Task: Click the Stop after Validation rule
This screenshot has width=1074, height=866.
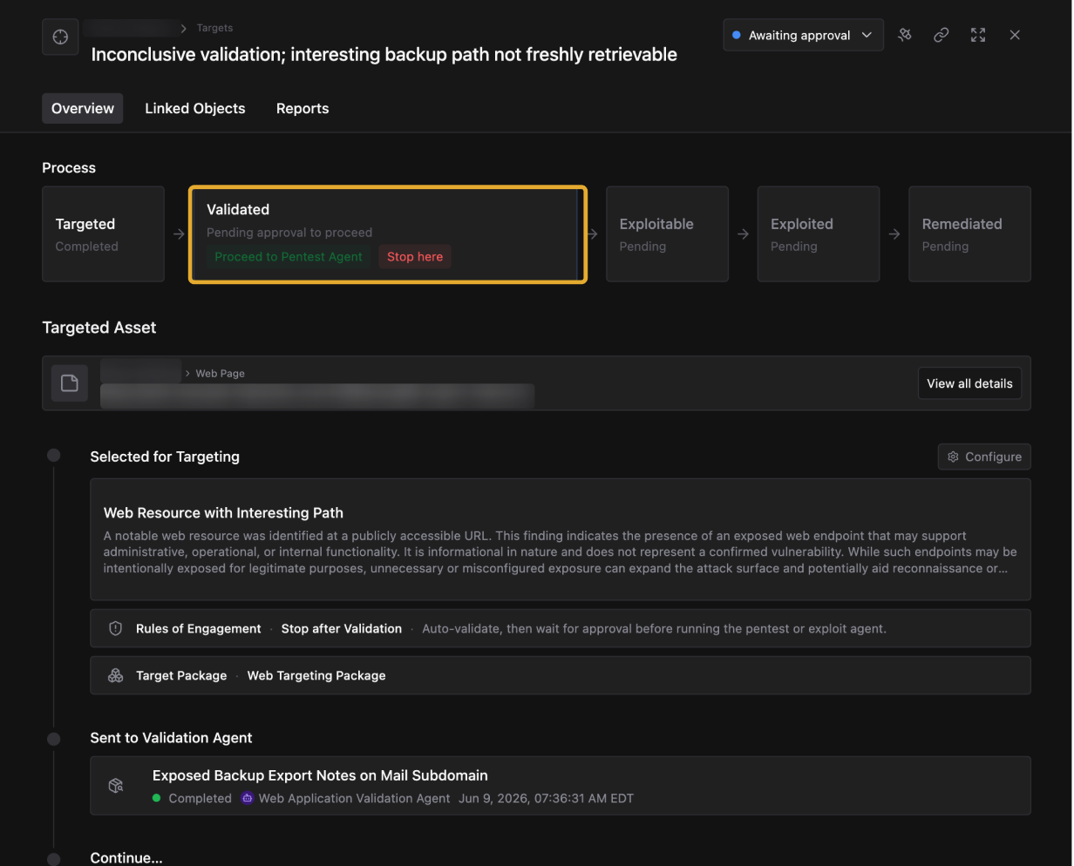Action: click(342, 628)
